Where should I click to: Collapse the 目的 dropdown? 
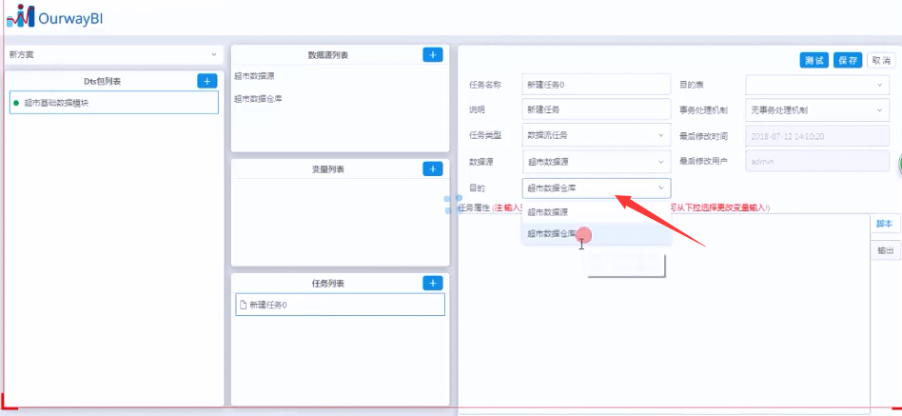597,188
